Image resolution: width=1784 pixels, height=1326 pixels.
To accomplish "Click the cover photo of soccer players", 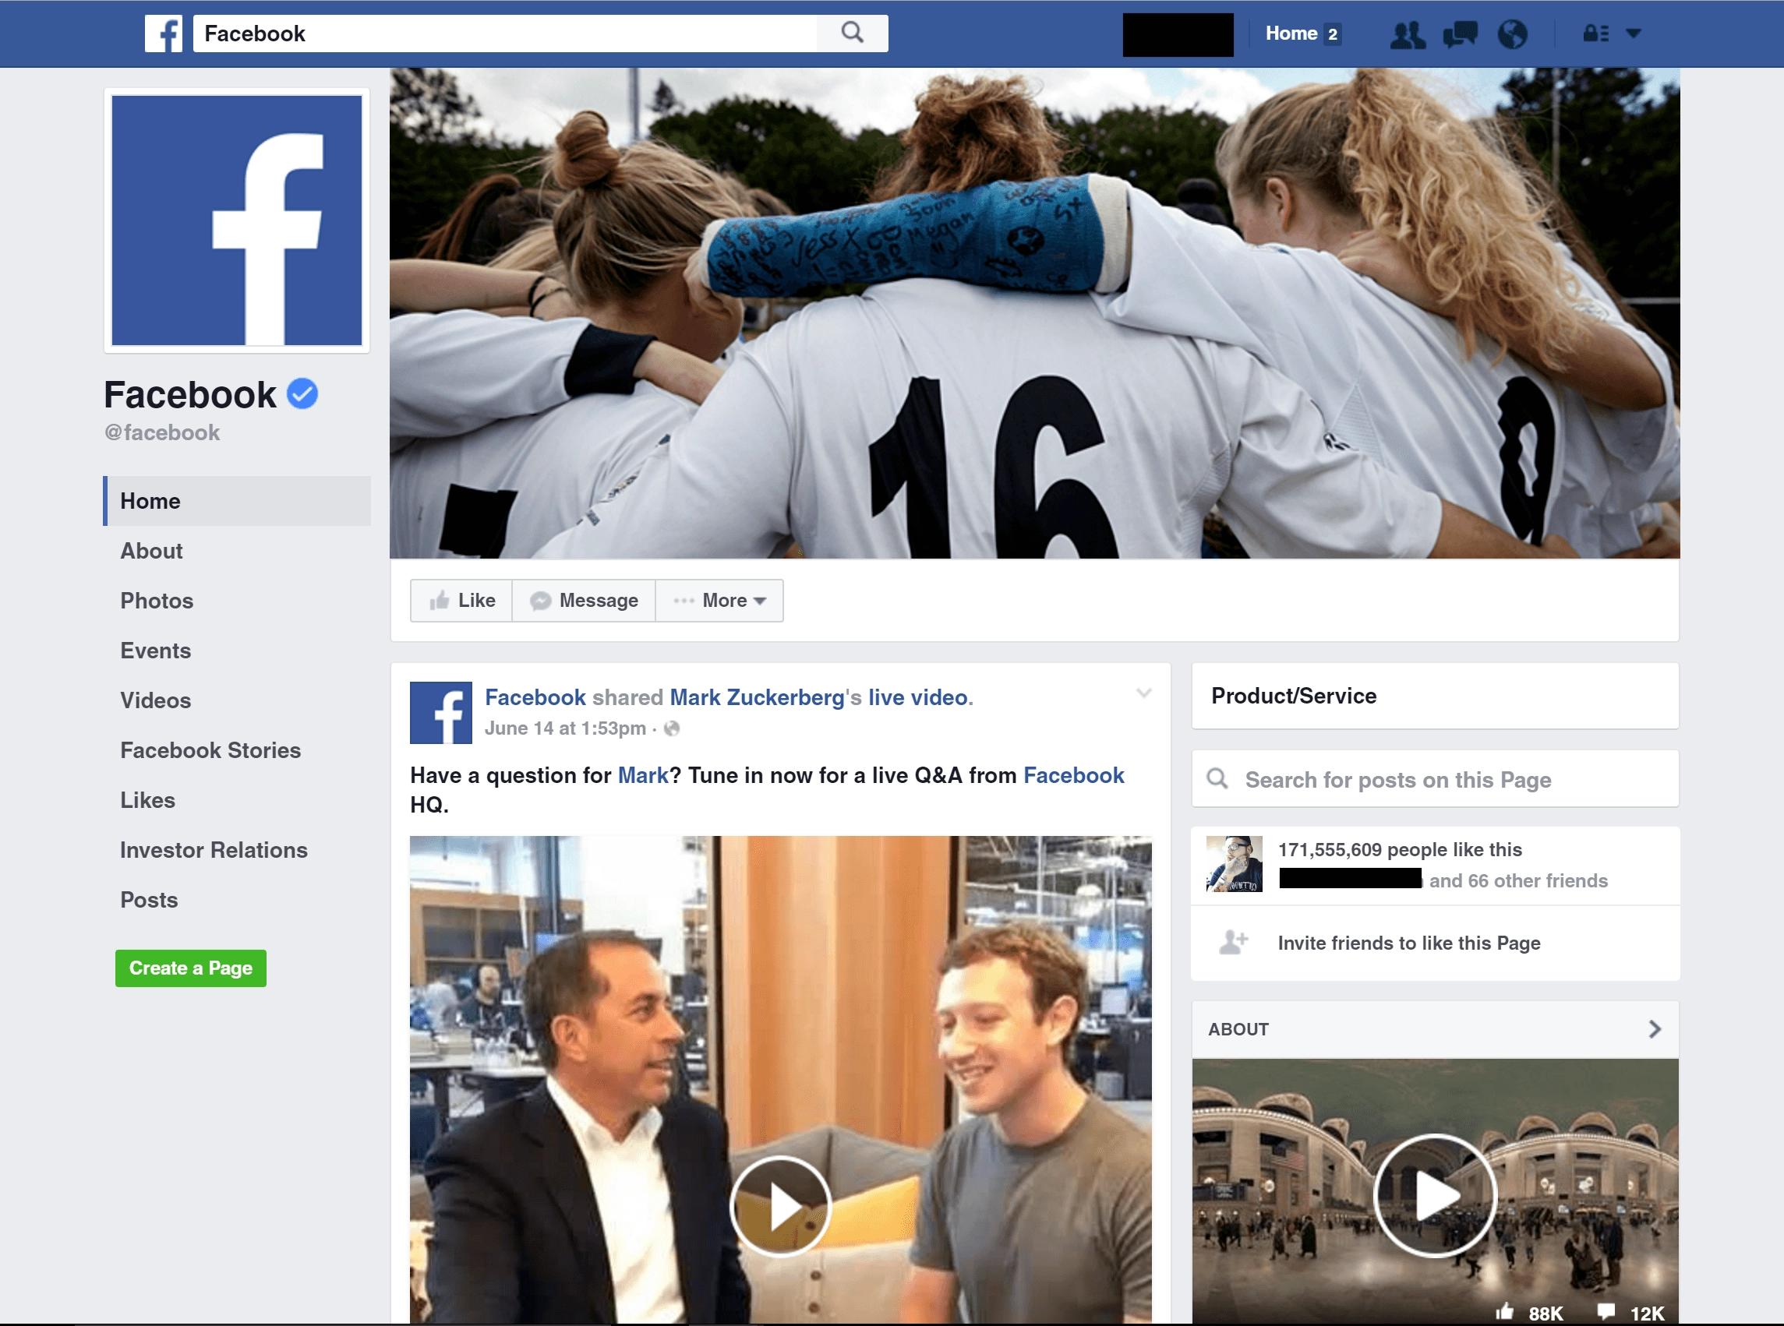I will (x=1034, y=313).
